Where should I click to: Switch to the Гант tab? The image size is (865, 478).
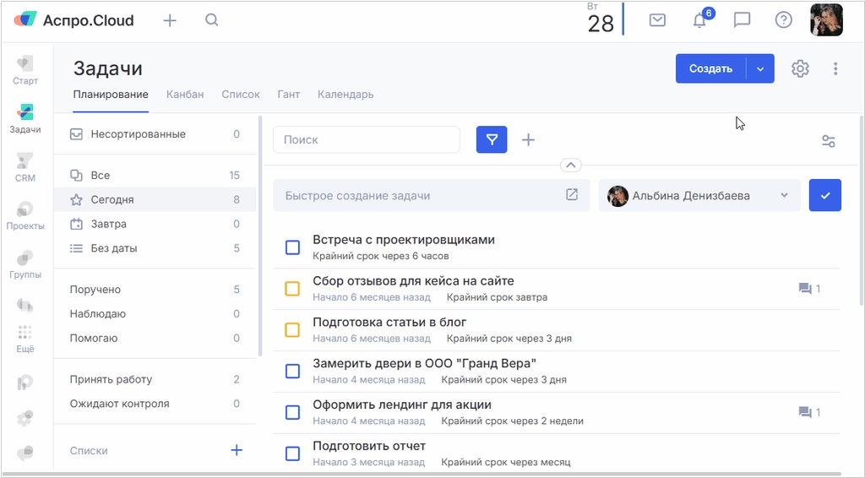(289, 95)
